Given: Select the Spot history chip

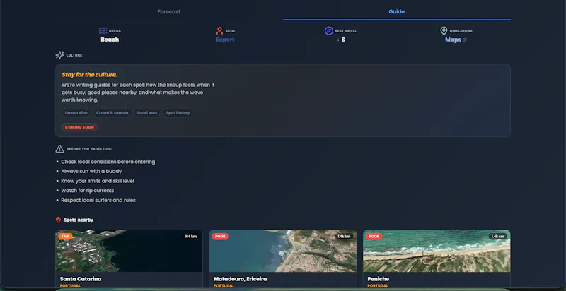Looking at the screenshot, I should (x=178, y=113).
